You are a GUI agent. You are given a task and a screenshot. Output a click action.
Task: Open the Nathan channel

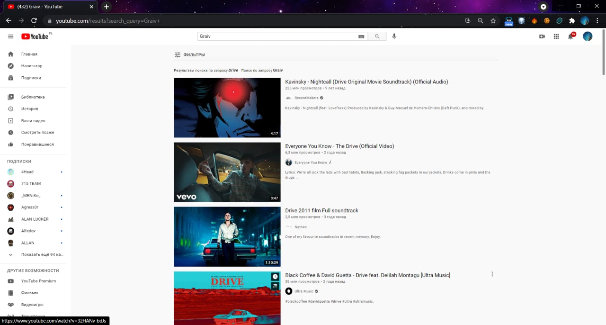pyautogui.click(x=300, y=227)
